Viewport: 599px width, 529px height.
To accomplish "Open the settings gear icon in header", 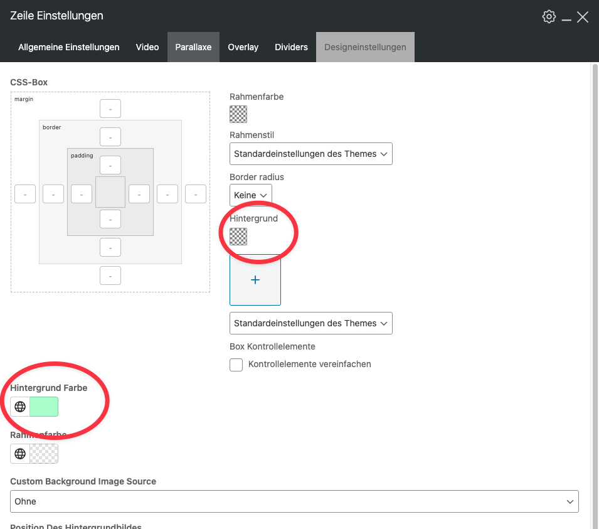I will [549, 17].
